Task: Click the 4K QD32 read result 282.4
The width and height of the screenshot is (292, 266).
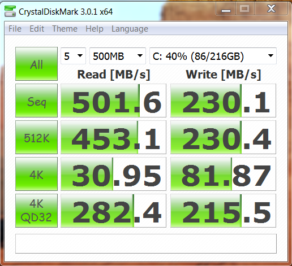Action: 113,211
